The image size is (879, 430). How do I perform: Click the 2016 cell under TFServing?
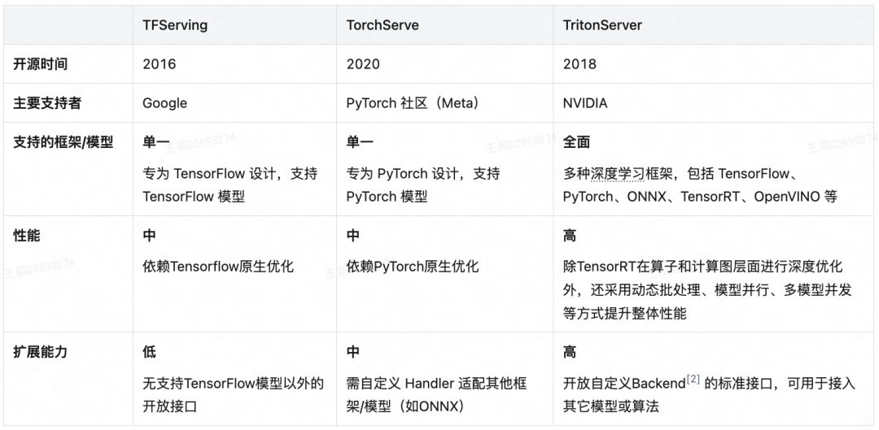click(160, 64)
